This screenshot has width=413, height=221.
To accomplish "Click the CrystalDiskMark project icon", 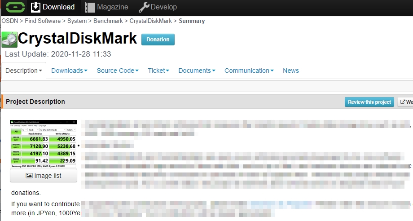I will tap(9, 40).
